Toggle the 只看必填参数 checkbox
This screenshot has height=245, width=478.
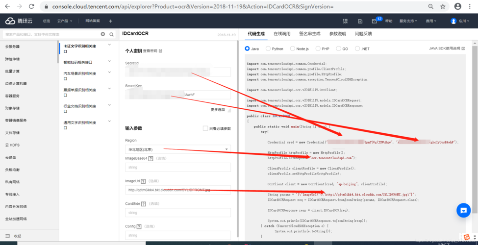coord(205,128)
